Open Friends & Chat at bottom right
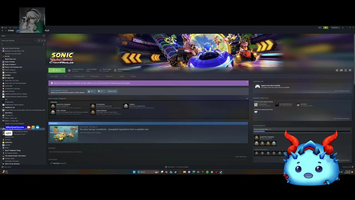355x200 pixels. [x=347, y=167]
